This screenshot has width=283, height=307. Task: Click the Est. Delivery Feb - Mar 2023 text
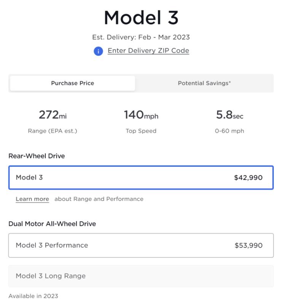point(141,37)
